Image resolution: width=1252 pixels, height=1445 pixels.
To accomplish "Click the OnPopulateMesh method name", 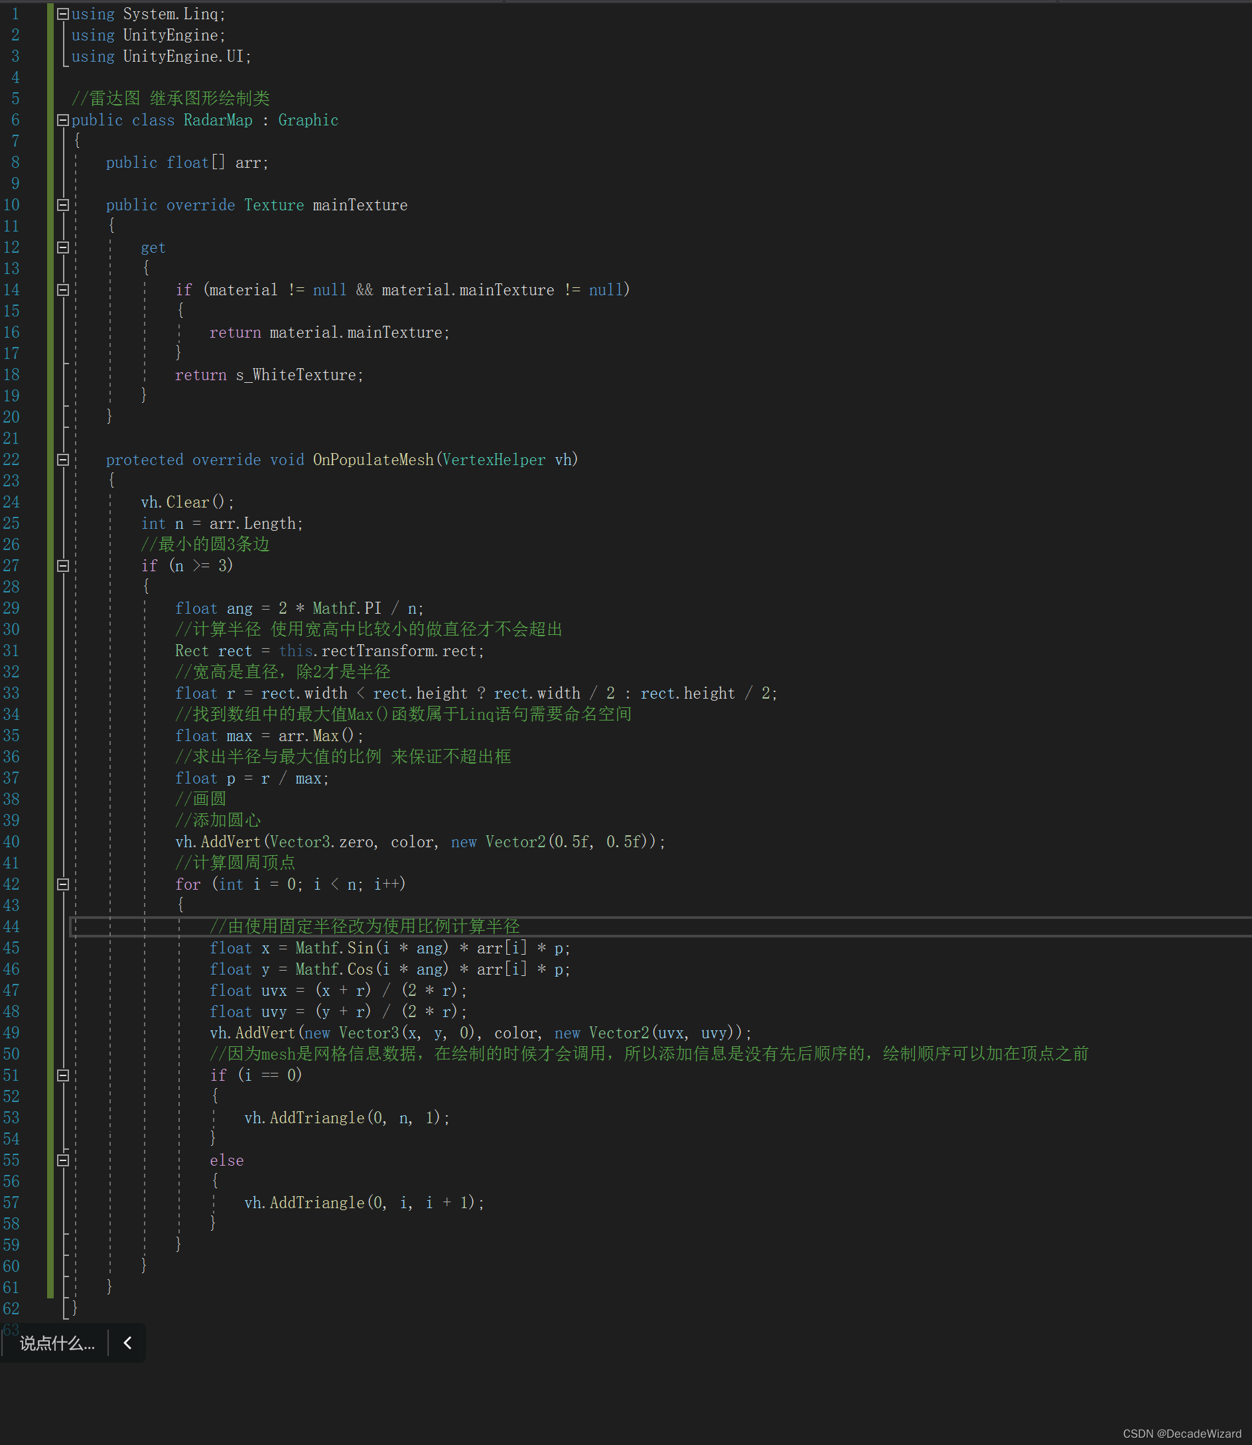I will [x=374, y=460].
